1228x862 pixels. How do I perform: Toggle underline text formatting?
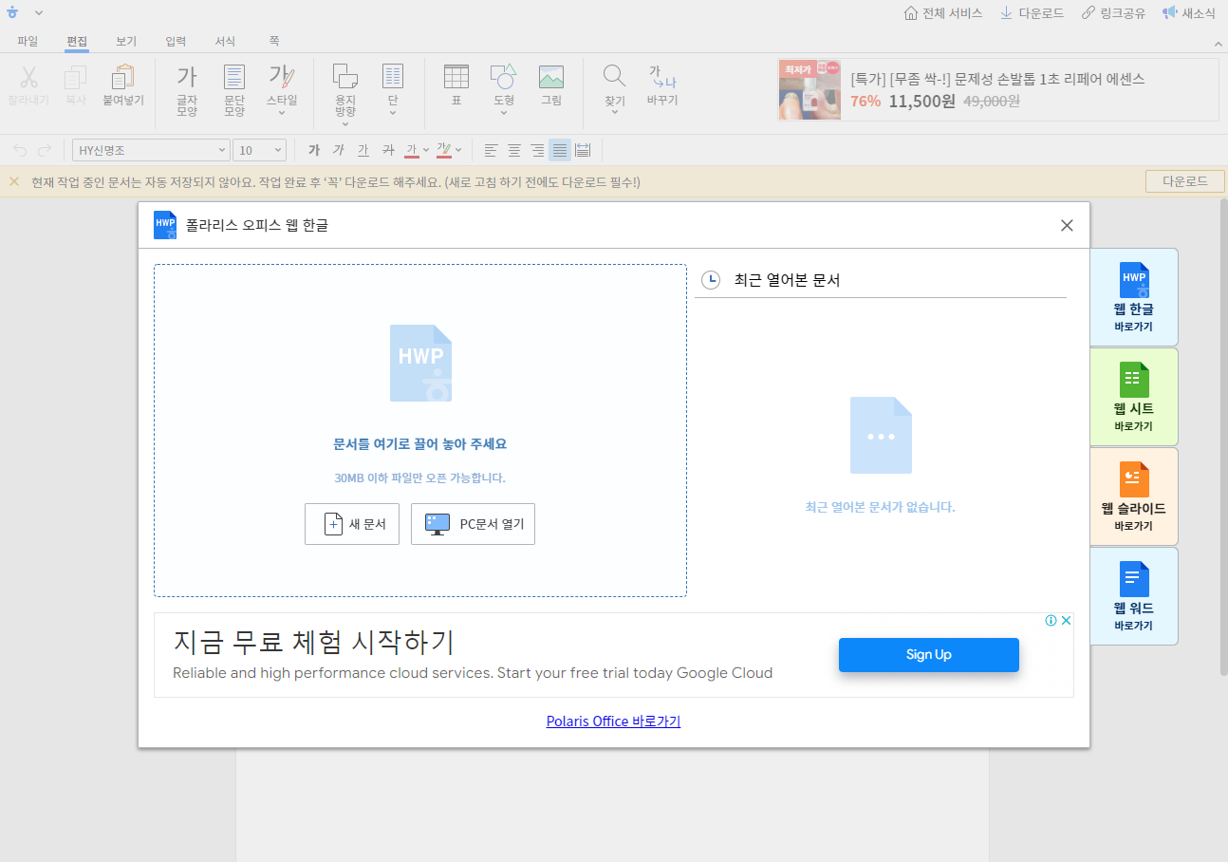coord(363,150)
